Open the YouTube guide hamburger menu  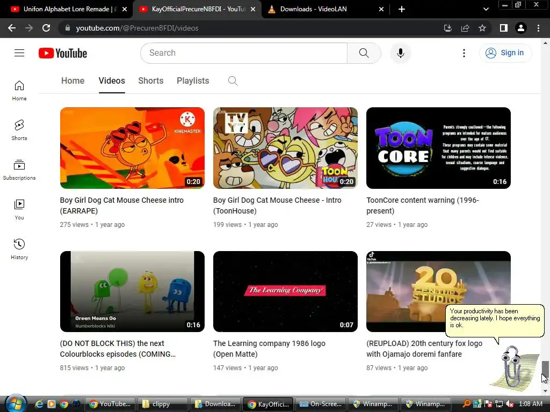(x=19, y=53)
